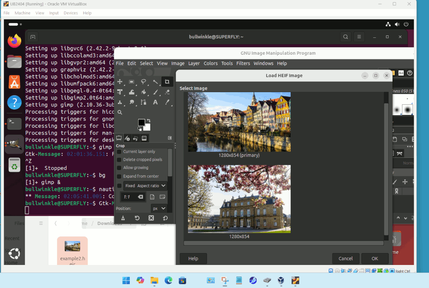Click the search icon in terminal header
This screenshot has width=429, height=288.
tap(346, 37)
